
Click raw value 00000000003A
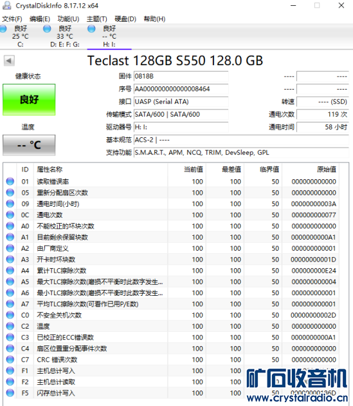tap(314, 204)
